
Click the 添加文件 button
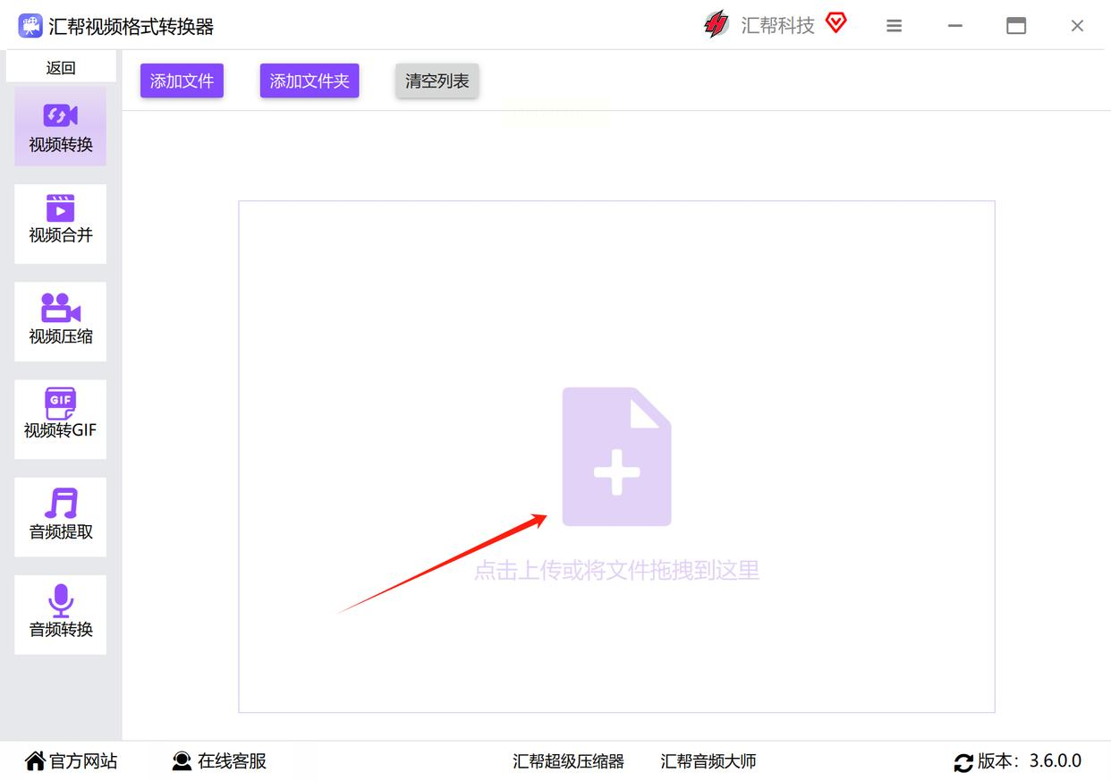tap(182, 81)
